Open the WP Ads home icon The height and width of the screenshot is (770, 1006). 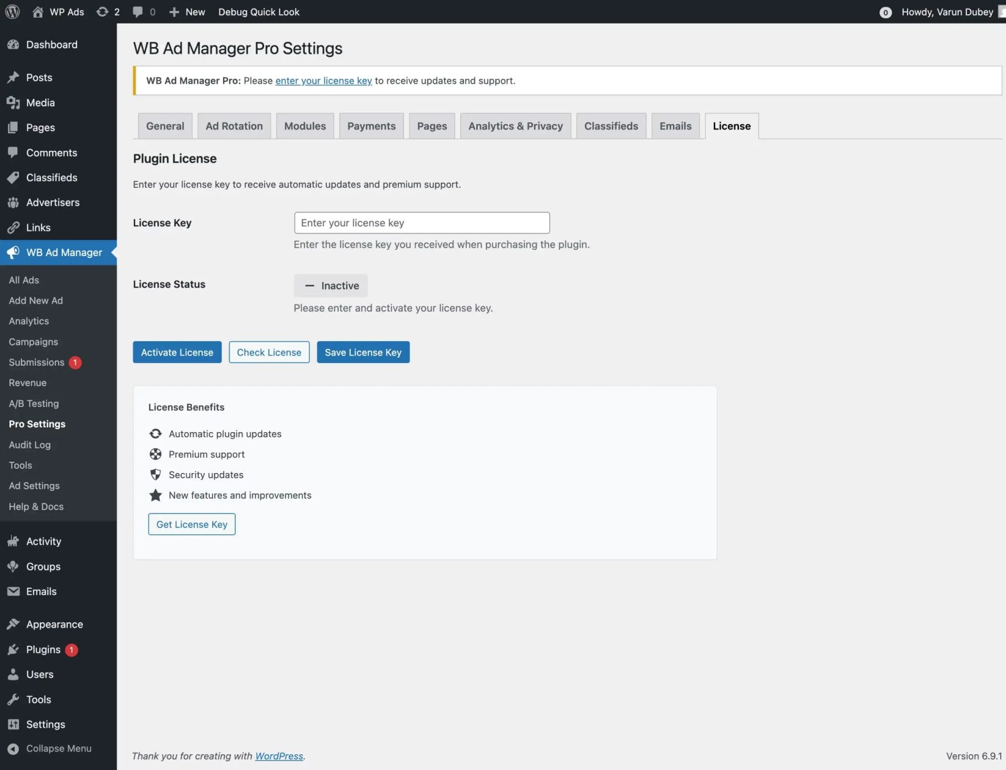(38, 12)
